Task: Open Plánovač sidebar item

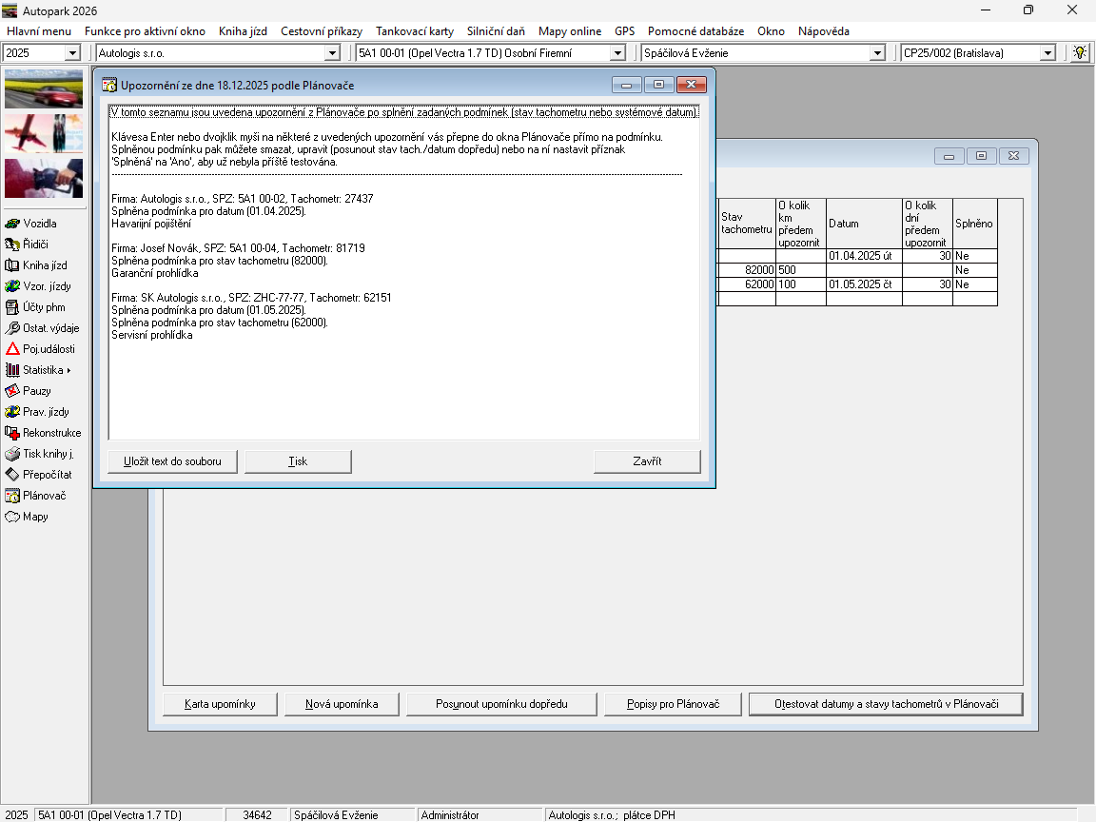Action: click(44, 496)
